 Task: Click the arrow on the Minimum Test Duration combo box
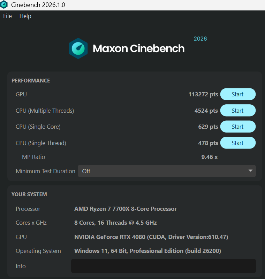tap(250, 171)
